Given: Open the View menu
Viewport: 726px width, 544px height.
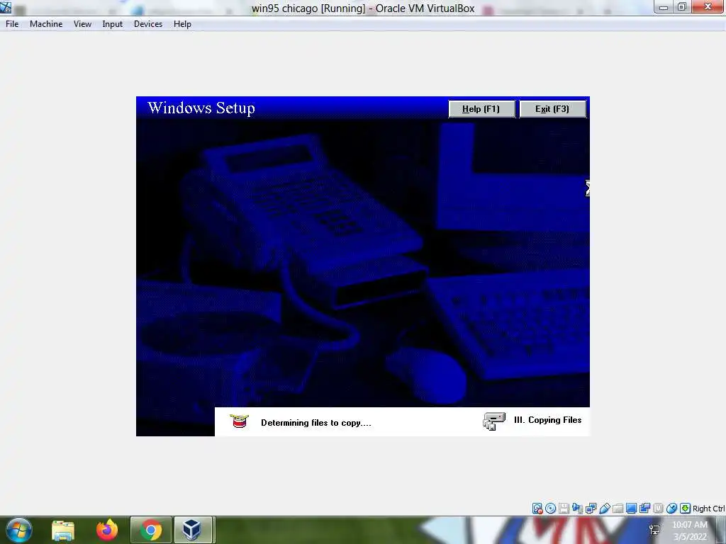Looking at the screenshot, I should pos(82,24).
